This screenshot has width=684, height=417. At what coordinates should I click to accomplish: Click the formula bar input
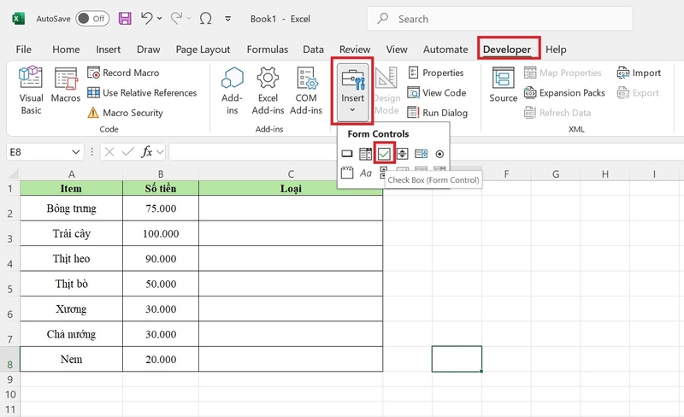click(x=426, y=152)
